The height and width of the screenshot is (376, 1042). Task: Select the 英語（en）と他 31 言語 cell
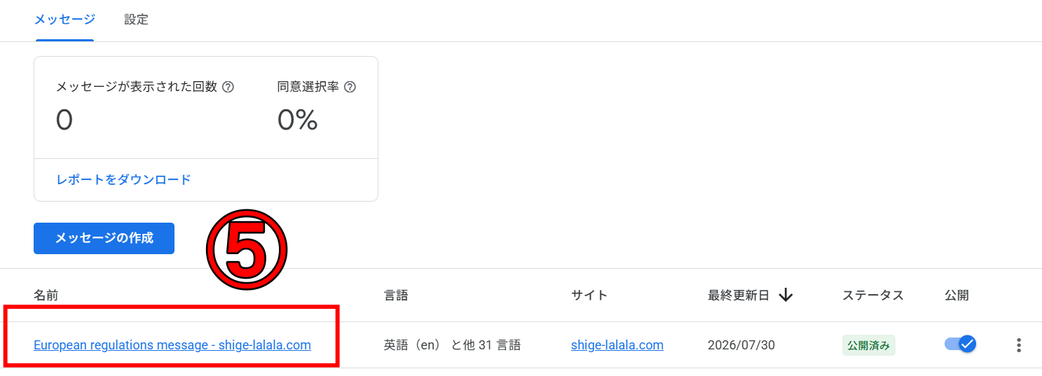tap(452, 345)
